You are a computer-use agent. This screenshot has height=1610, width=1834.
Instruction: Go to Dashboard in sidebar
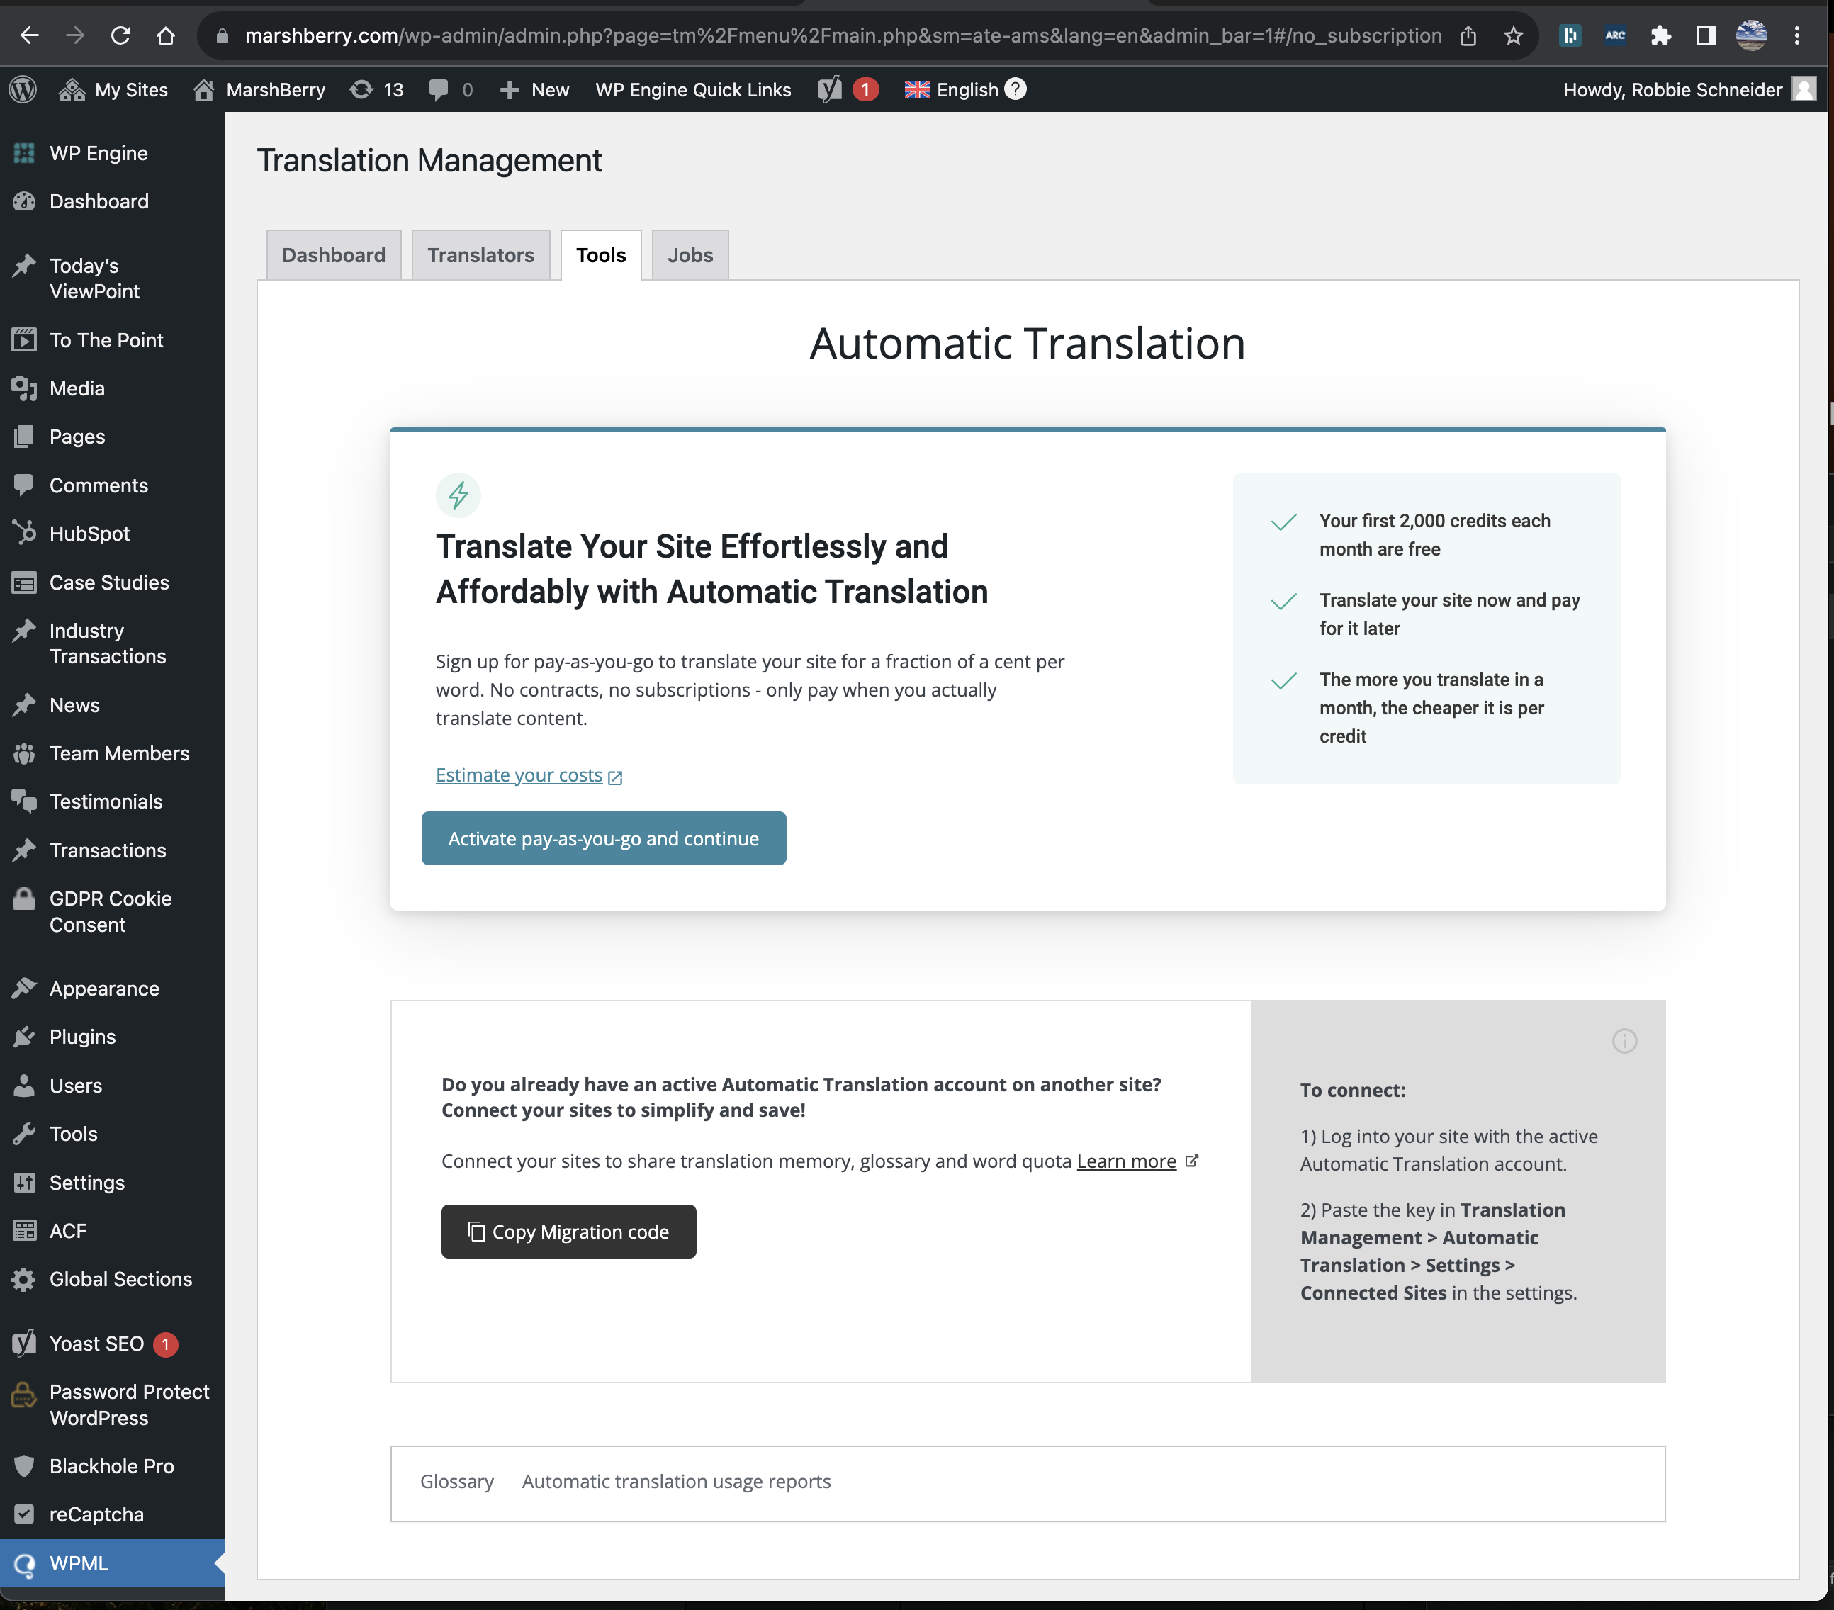tap(112, 202)
